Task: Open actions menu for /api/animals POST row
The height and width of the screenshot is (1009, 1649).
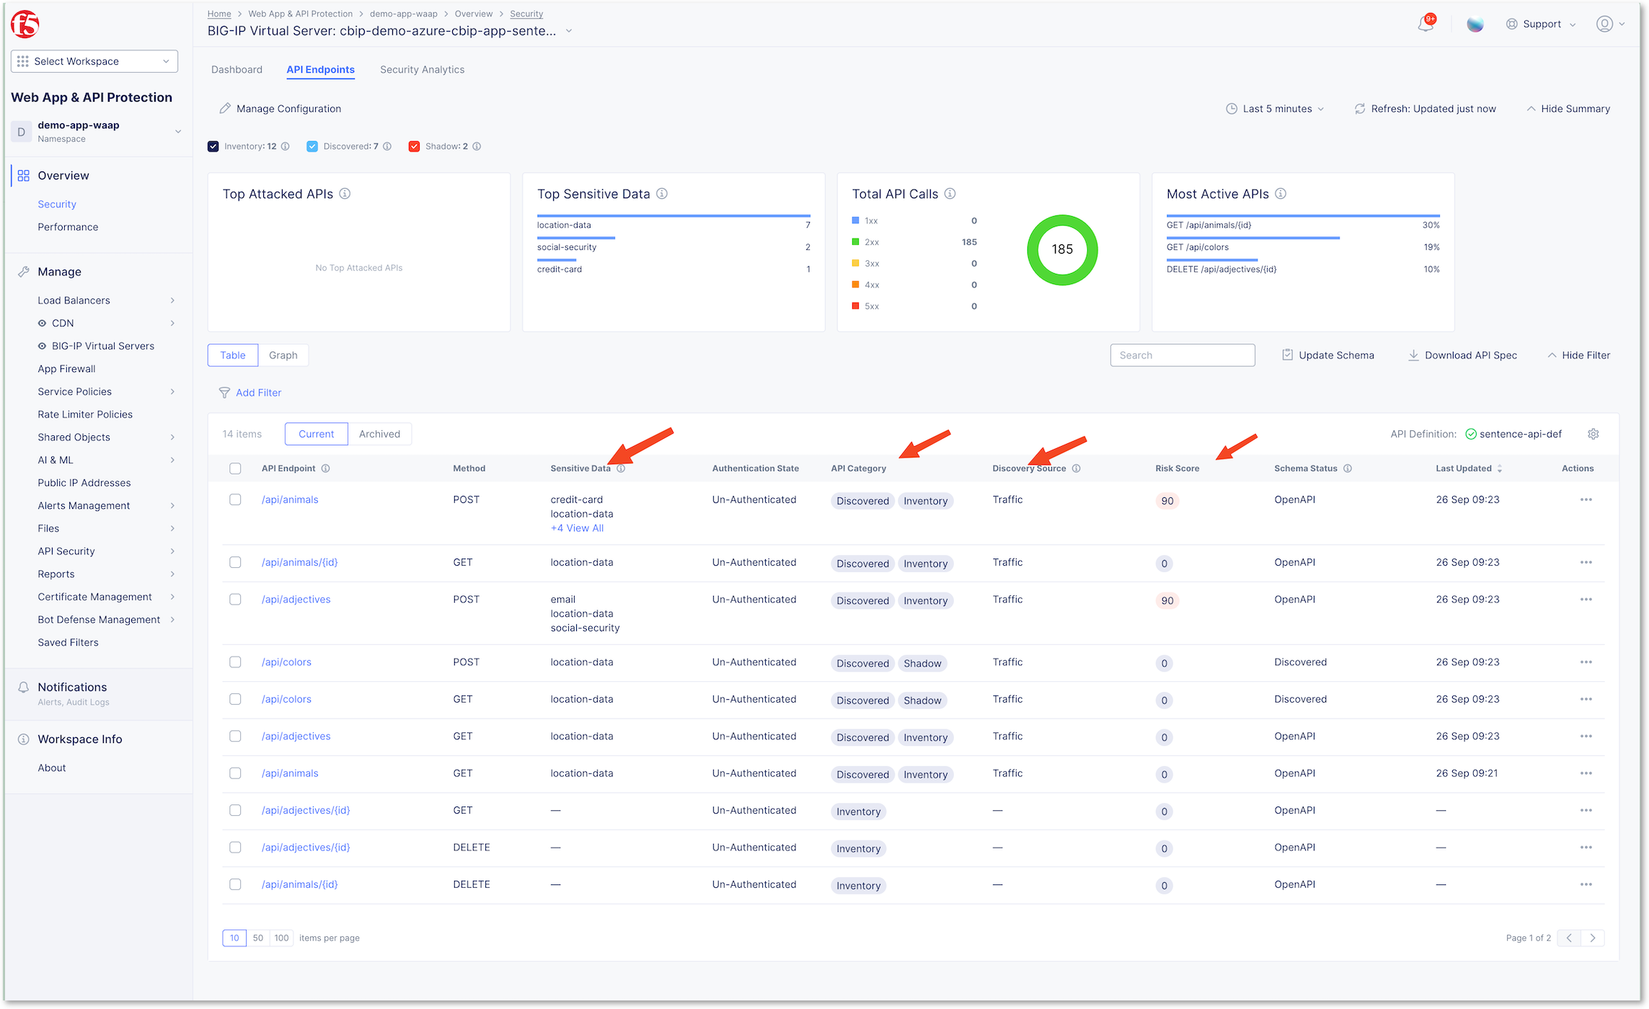Action: (1586, 499)
